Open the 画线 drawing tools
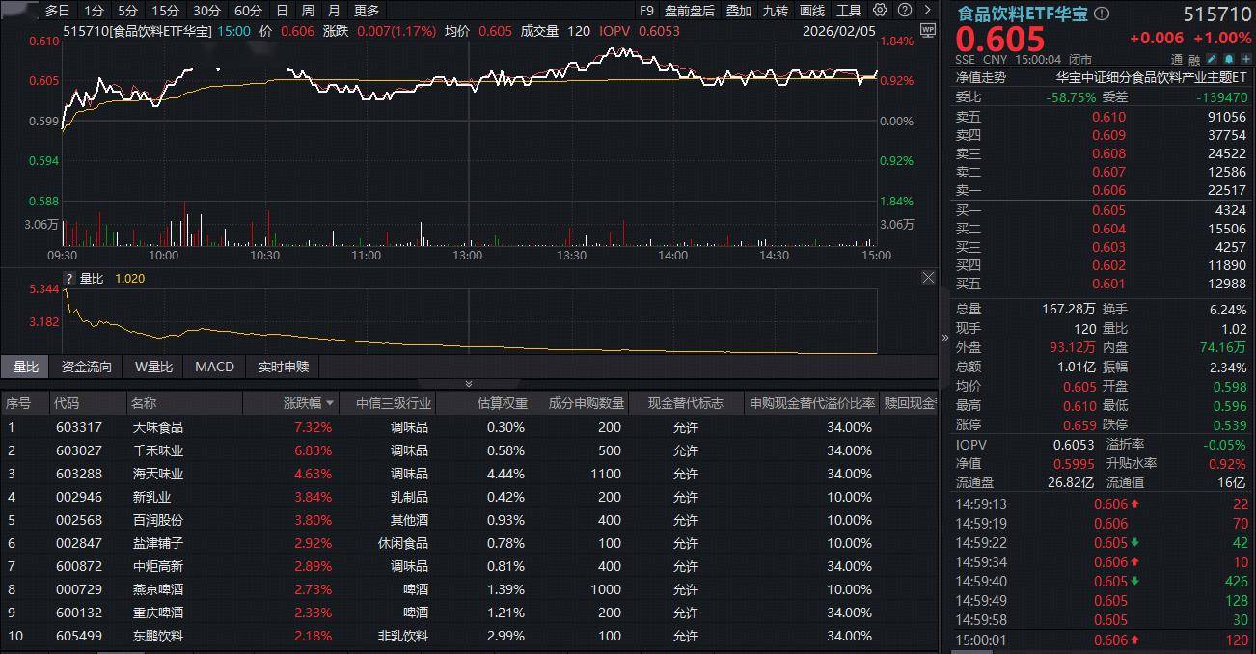This screenshot has height=654, width=1256. point(812,11)
